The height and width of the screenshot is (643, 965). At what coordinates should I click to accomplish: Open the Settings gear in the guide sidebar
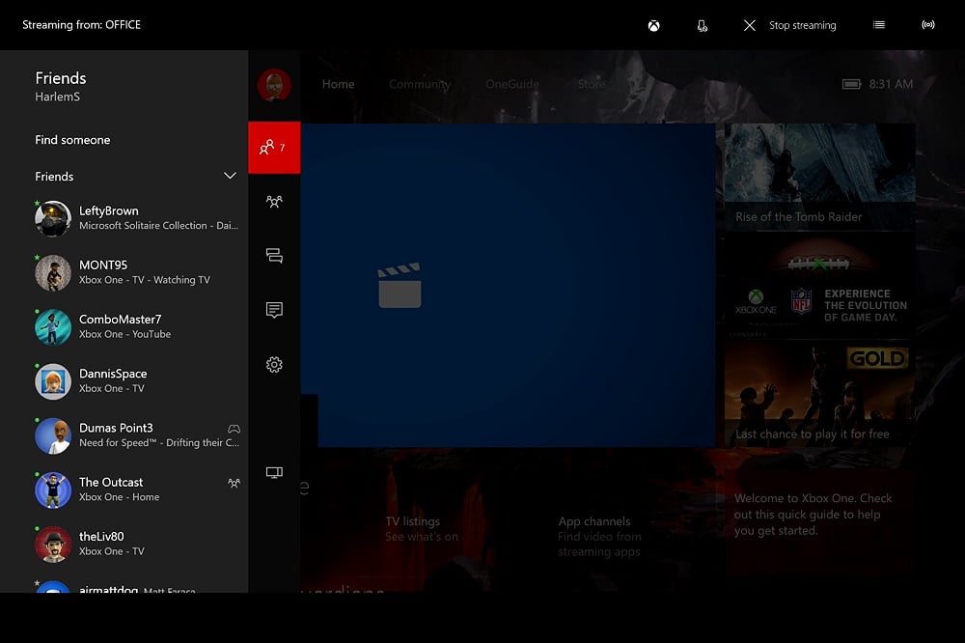pos(274,365)
